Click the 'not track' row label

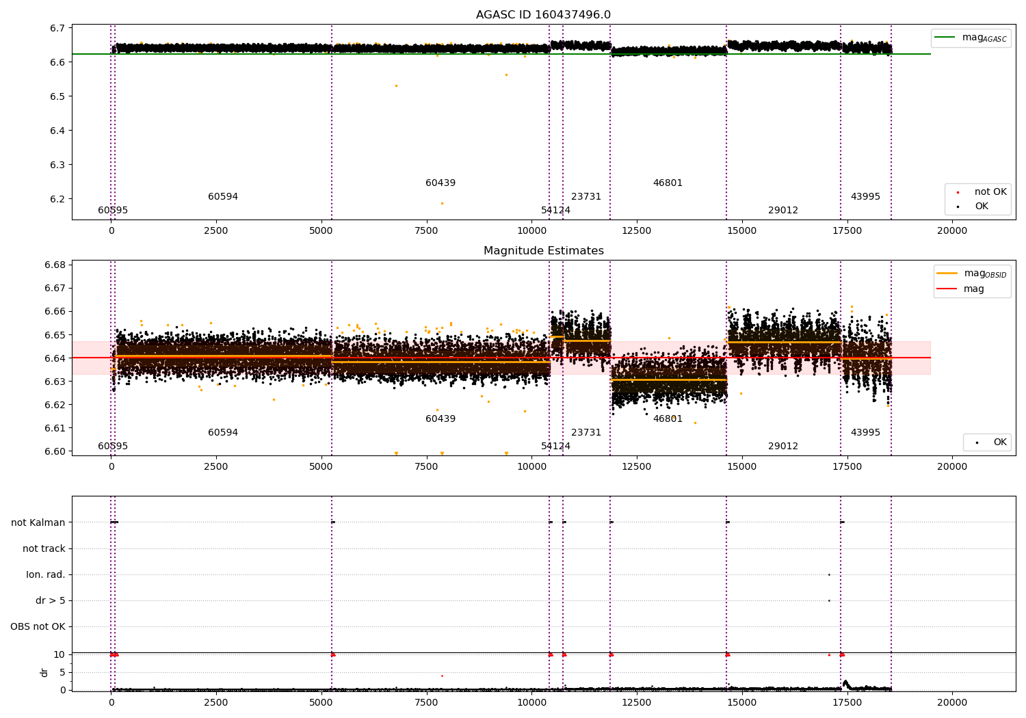[x=44, y=548]
